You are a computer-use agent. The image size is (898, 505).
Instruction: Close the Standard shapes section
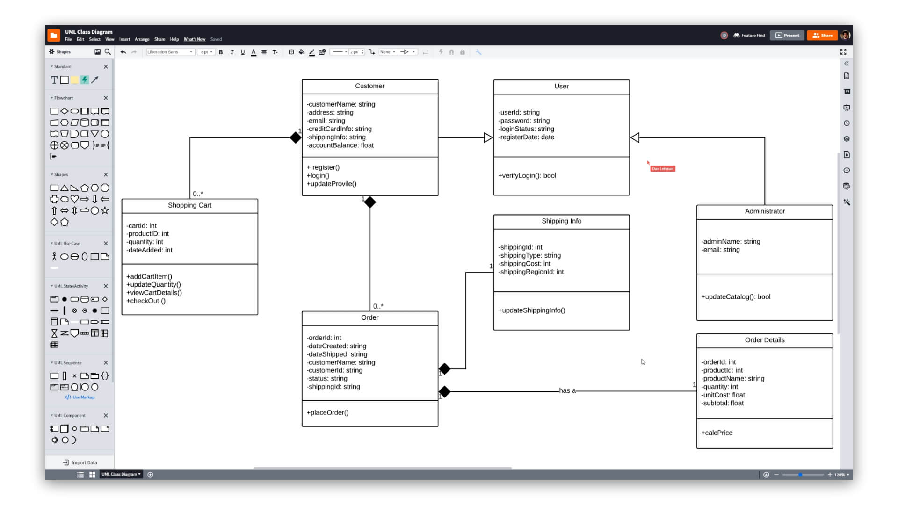(x=106, y=66)
